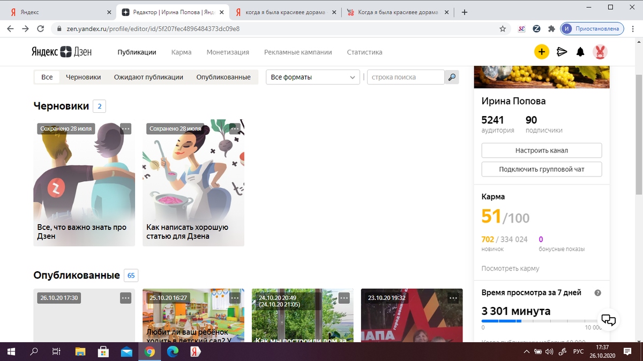Open File Explorer from taskbar
This screenshot has width=643, height=361.
(80, 351)
